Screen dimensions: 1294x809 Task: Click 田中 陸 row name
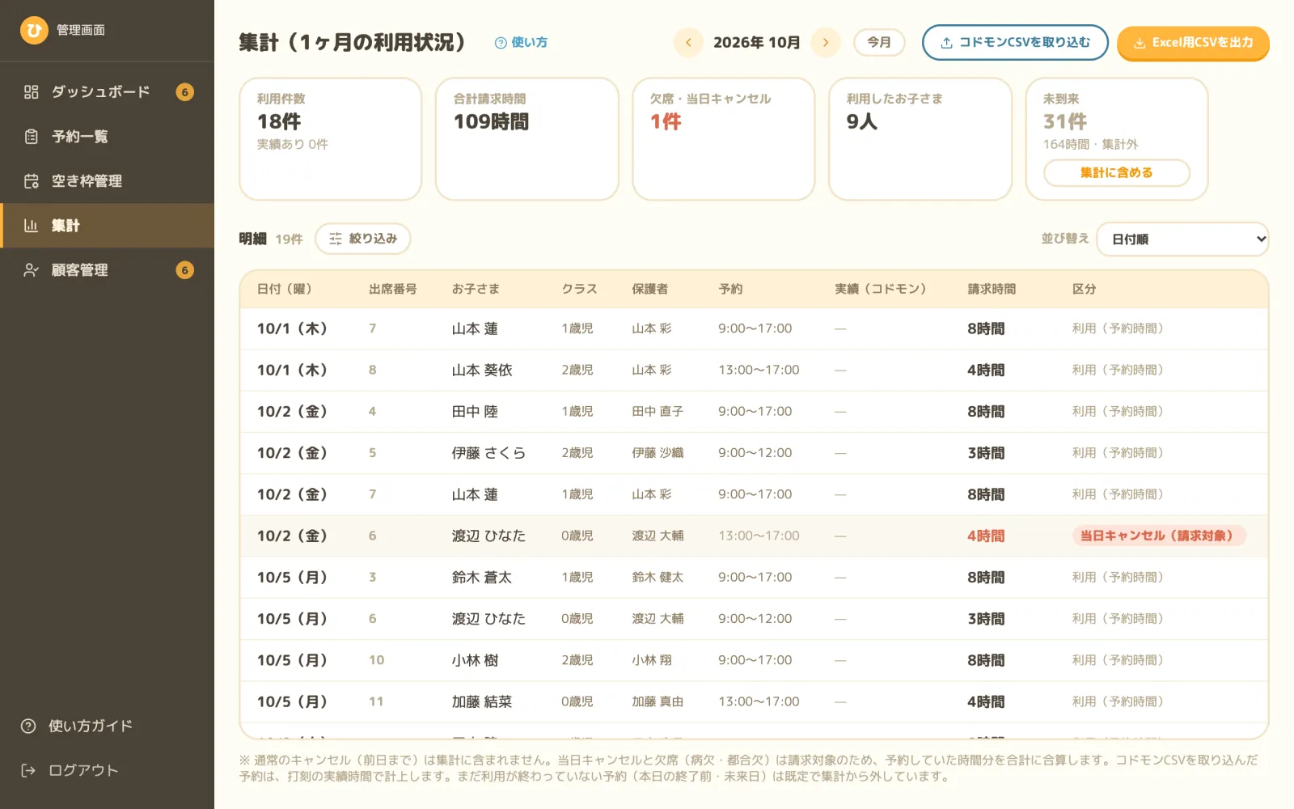[x=475, y=411]
